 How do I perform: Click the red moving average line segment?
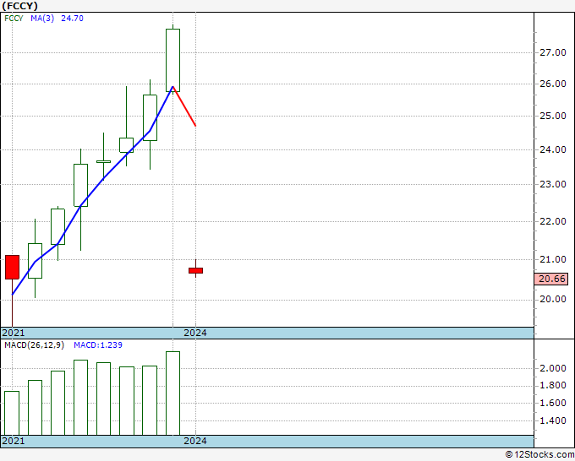(184, 107)
